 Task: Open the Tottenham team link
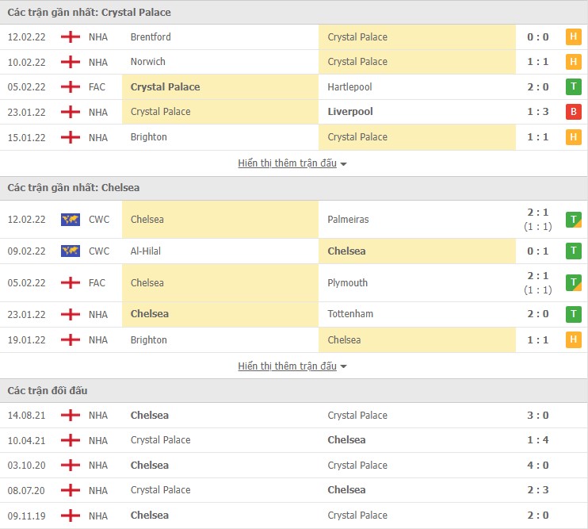pos(350,314)
